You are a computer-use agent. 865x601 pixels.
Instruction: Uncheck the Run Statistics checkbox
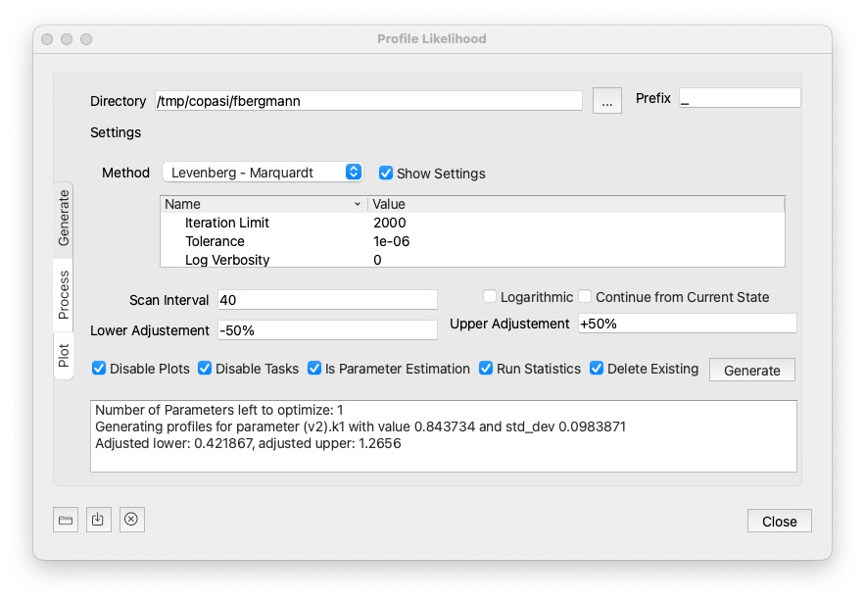click(x=486, y=369)
